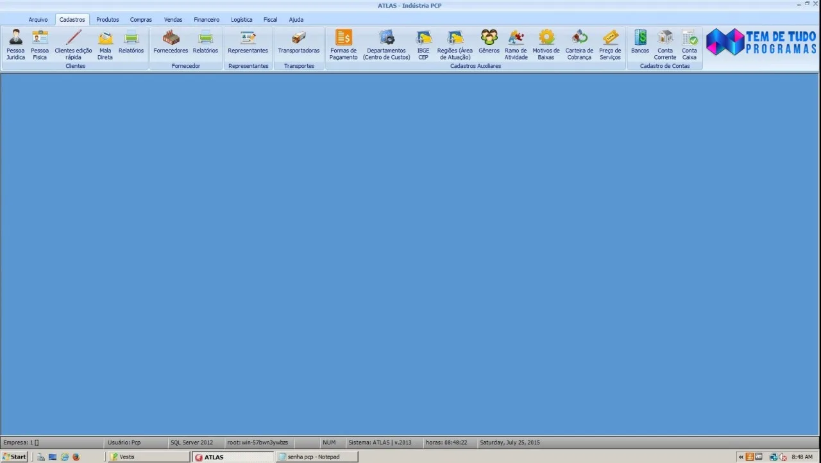821x463 pixels.
Task: Open Relatórios in the Fornecedor group
Action: click(205, 42)
